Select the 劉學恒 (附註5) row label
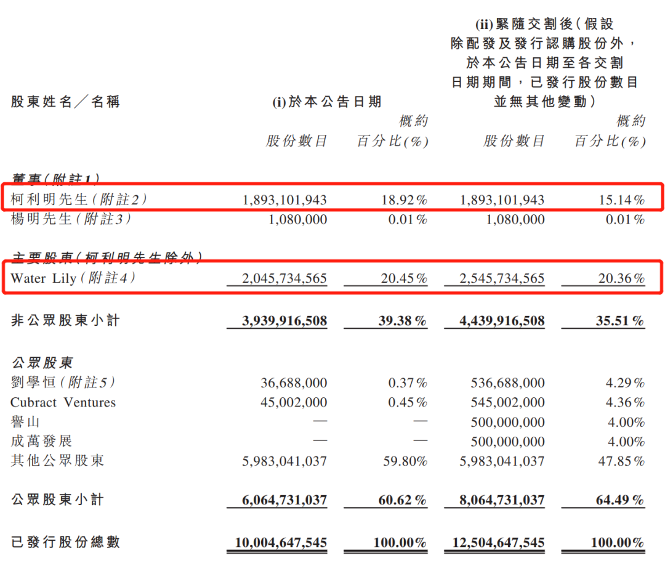This screenshot has width=665, height=566. pos(63,382)
